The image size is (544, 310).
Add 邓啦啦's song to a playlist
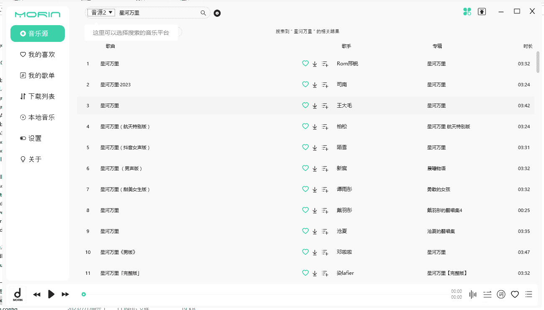click(325, 252)
